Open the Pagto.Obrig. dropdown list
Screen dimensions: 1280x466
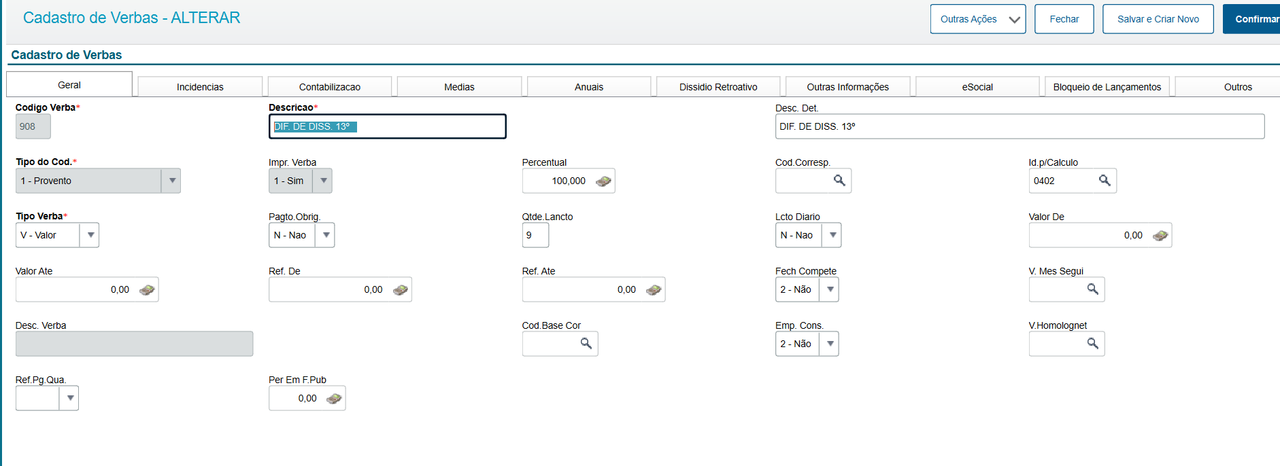click(326, 235)
